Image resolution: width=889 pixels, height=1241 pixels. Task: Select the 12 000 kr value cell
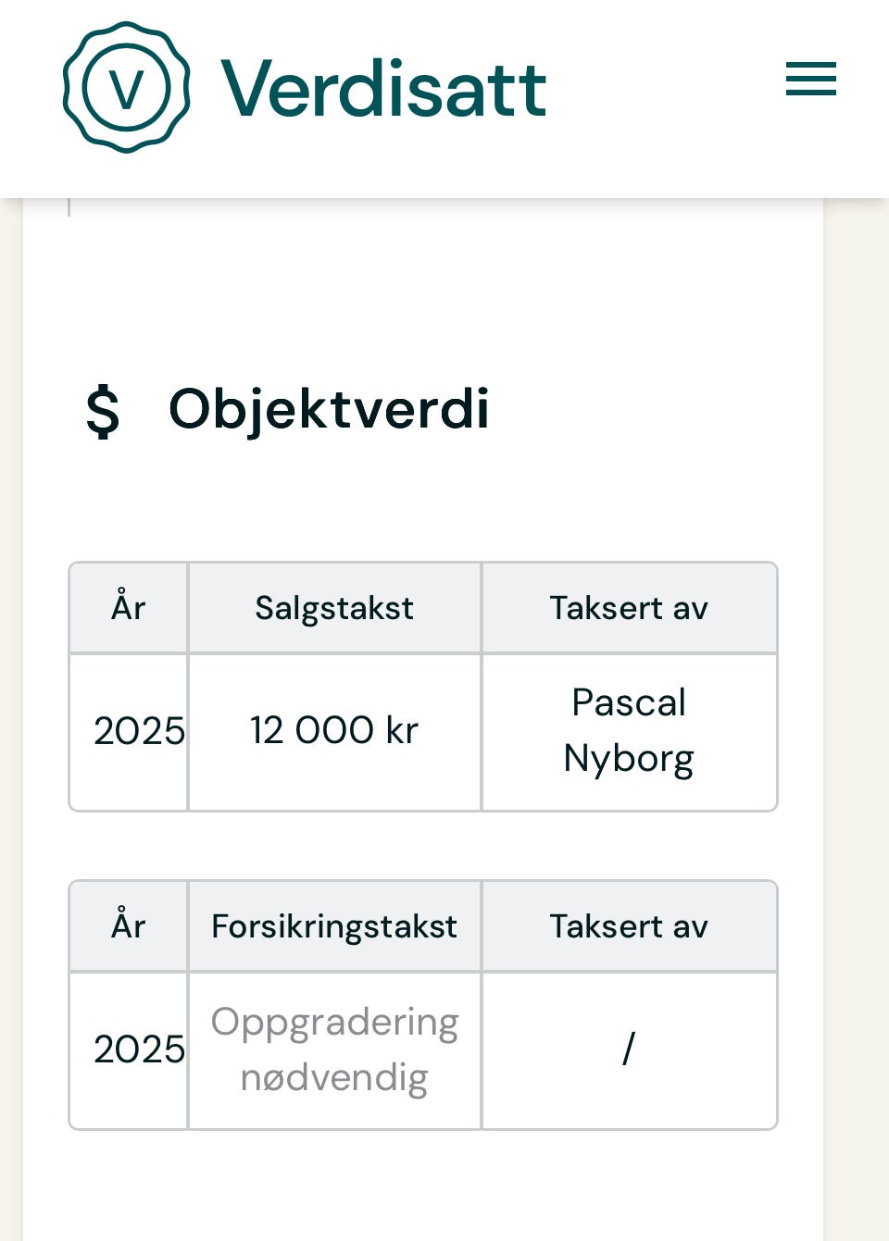[334, 731]
